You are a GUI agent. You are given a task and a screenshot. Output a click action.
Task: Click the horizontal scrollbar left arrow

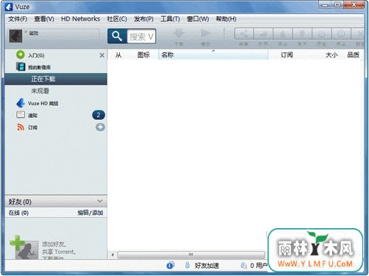[x=112, y=255]
